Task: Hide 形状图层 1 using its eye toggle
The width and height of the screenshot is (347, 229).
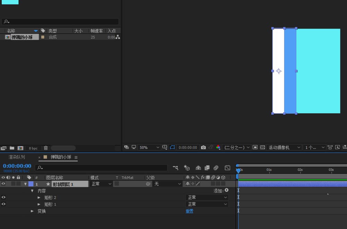Action: tap(3, 183)
